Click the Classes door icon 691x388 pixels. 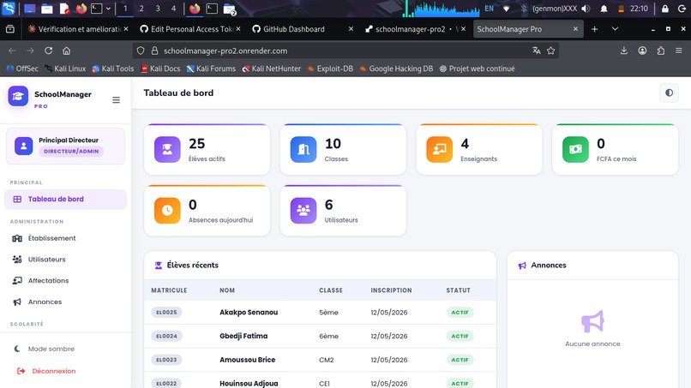303,149
